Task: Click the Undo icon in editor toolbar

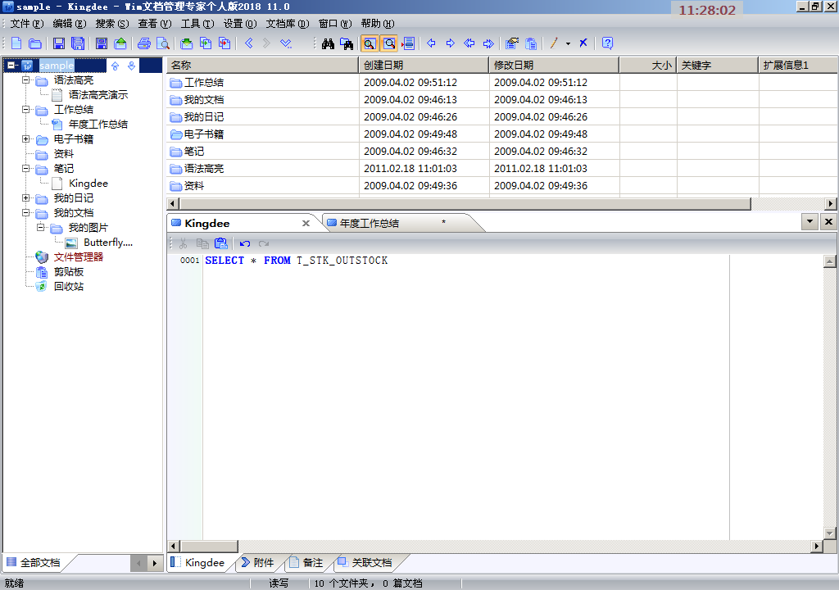Action: tap(244, 243)
